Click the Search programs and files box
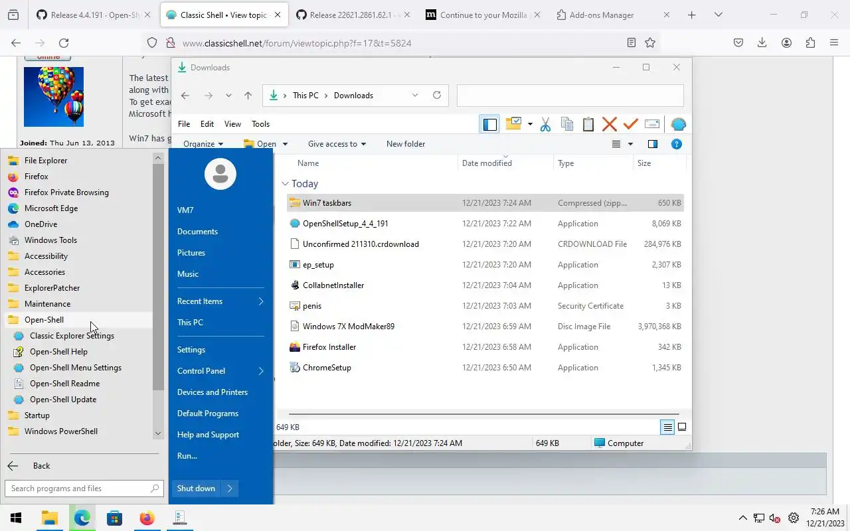The height and width of the screenshot is (531, 850). pyautogui.click(x=84, y=489)
